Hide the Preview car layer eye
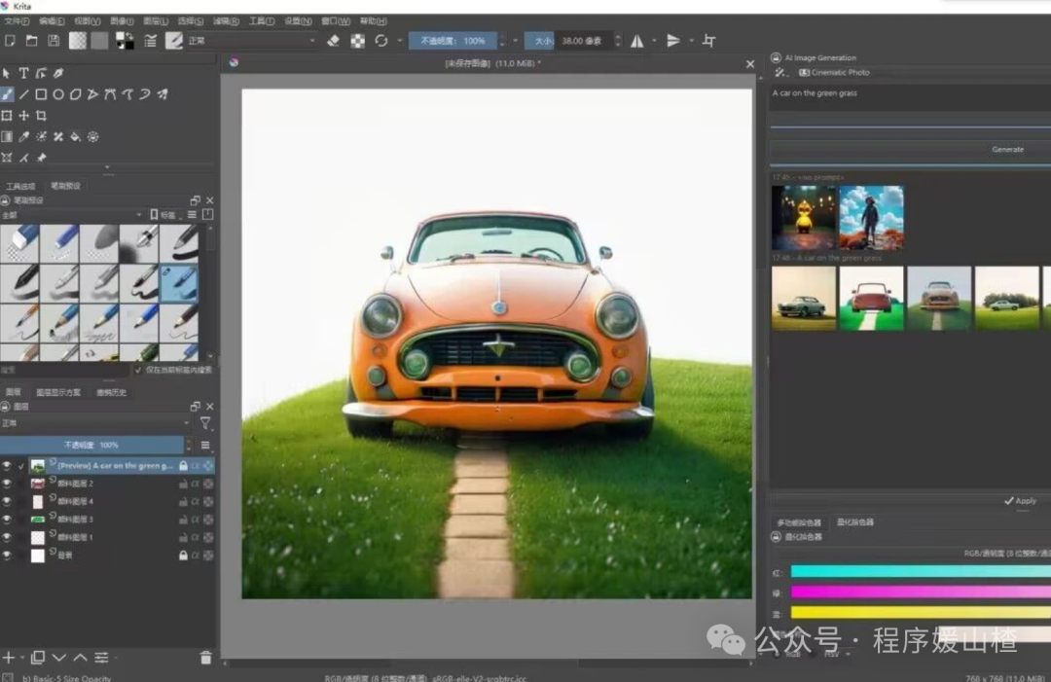1051x682 pixels. point(7,466)
